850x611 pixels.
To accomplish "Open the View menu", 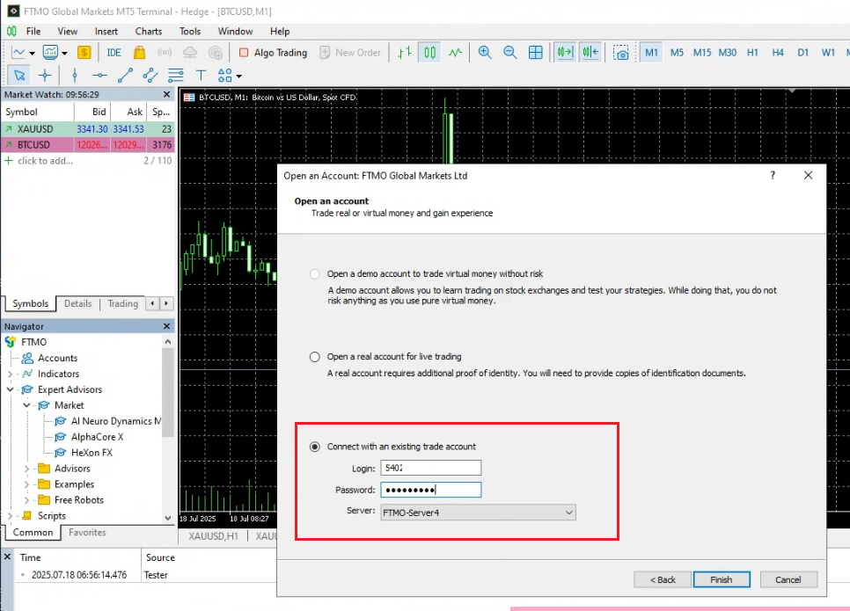I will click(x=67, y=32).
